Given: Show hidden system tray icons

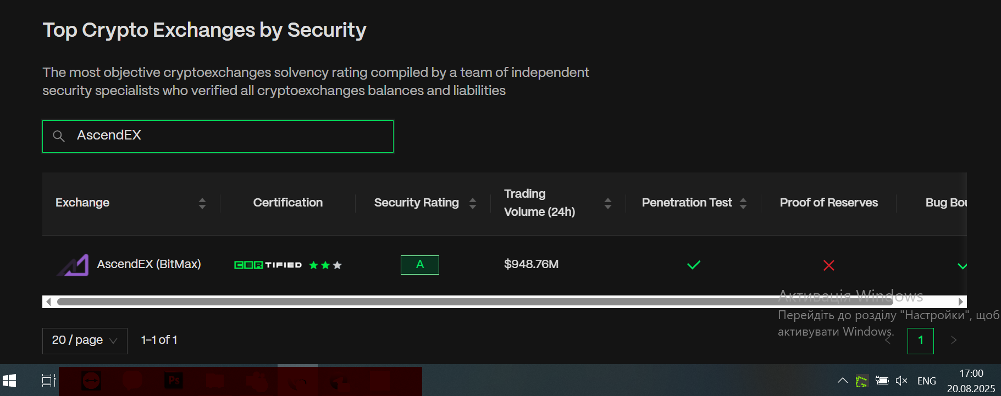Looking at the screenshot, I should [842, 381].
